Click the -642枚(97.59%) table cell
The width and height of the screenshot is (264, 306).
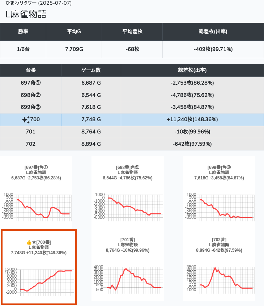[192, 144]
